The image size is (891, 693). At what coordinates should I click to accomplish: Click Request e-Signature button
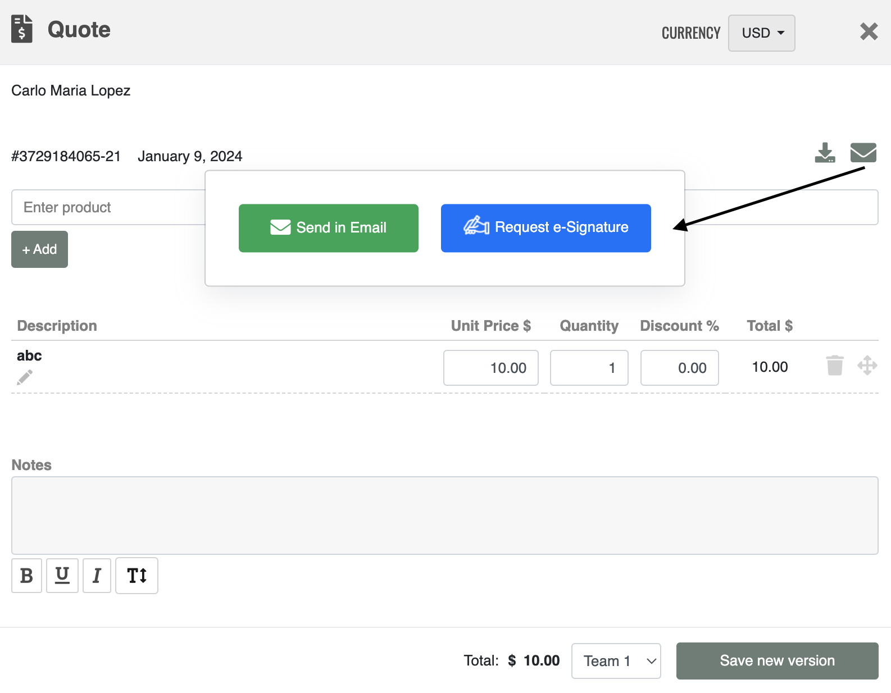coord(545,228)
